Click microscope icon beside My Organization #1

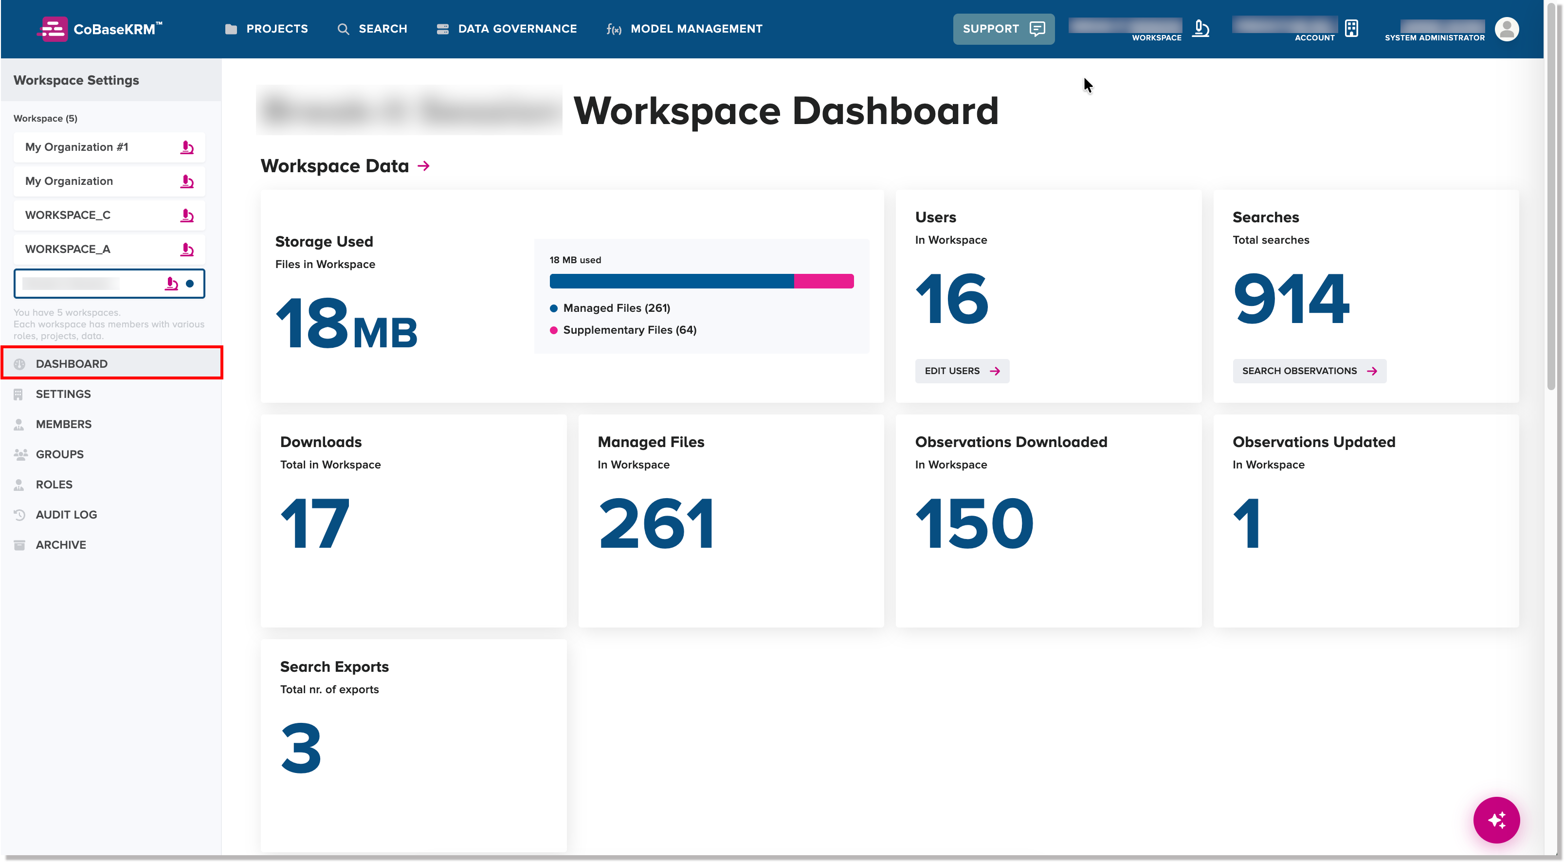(187, 147)
